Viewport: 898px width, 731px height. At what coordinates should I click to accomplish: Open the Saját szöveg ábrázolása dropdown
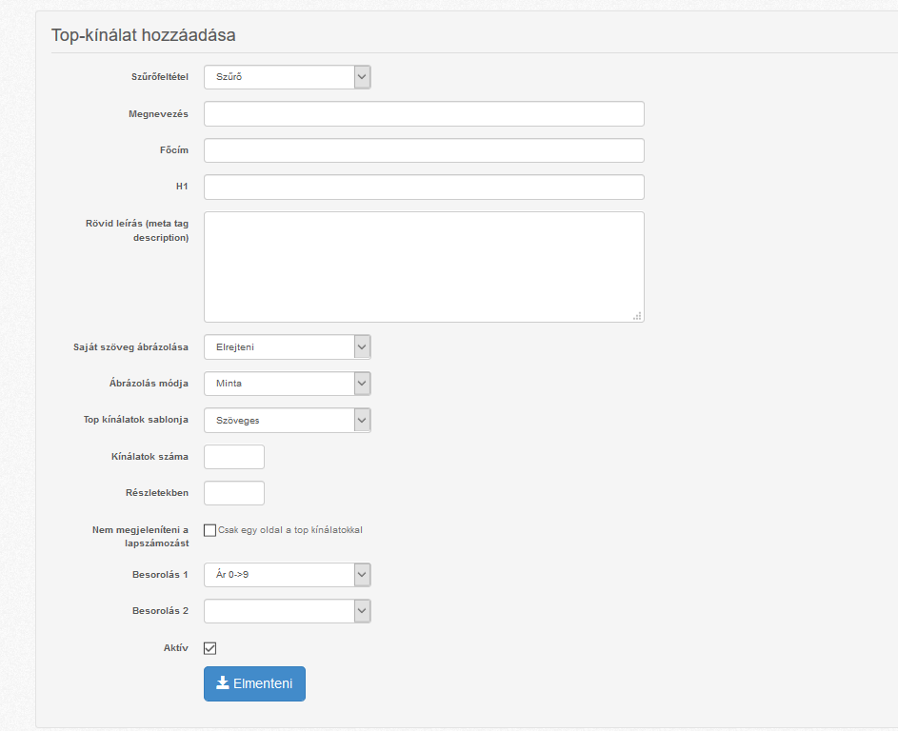(x=288, y=346)
